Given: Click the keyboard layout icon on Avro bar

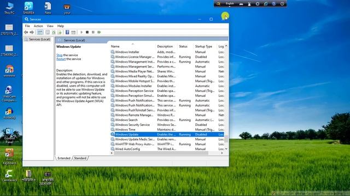Looking at the screenshot, I should tap(241, 4).
